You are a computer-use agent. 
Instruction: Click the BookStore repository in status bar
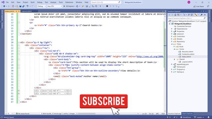(185, 117)
